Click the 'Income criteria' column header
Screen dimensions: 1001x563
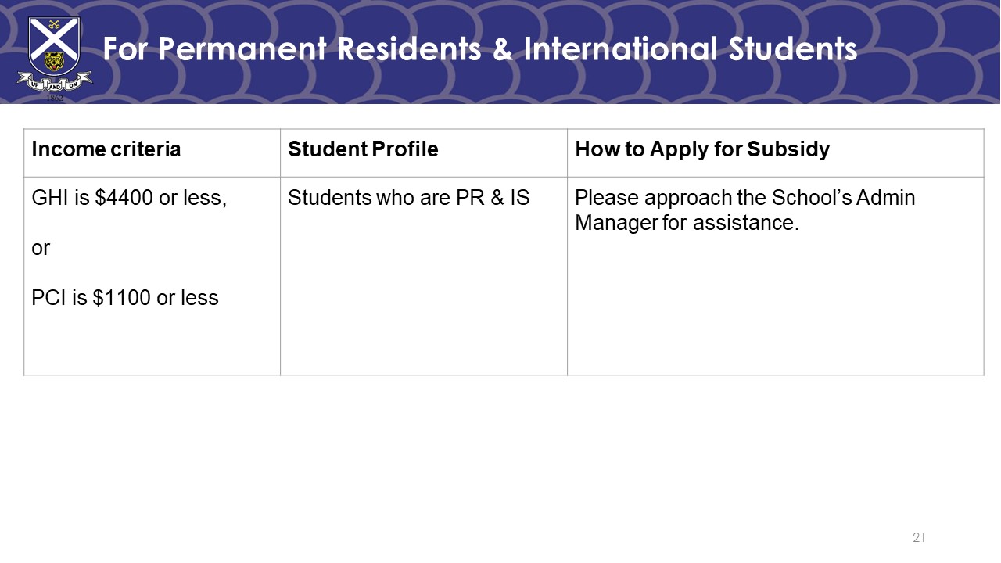coord(106,149)
